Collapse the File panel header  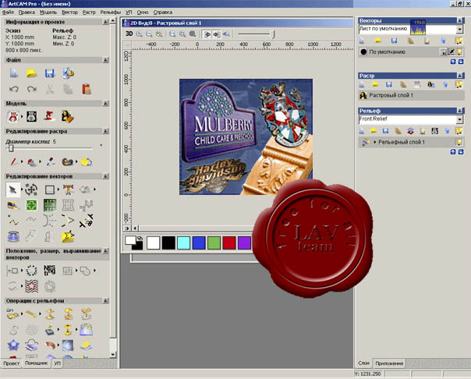pyautogui.click(x=105, y=60)
